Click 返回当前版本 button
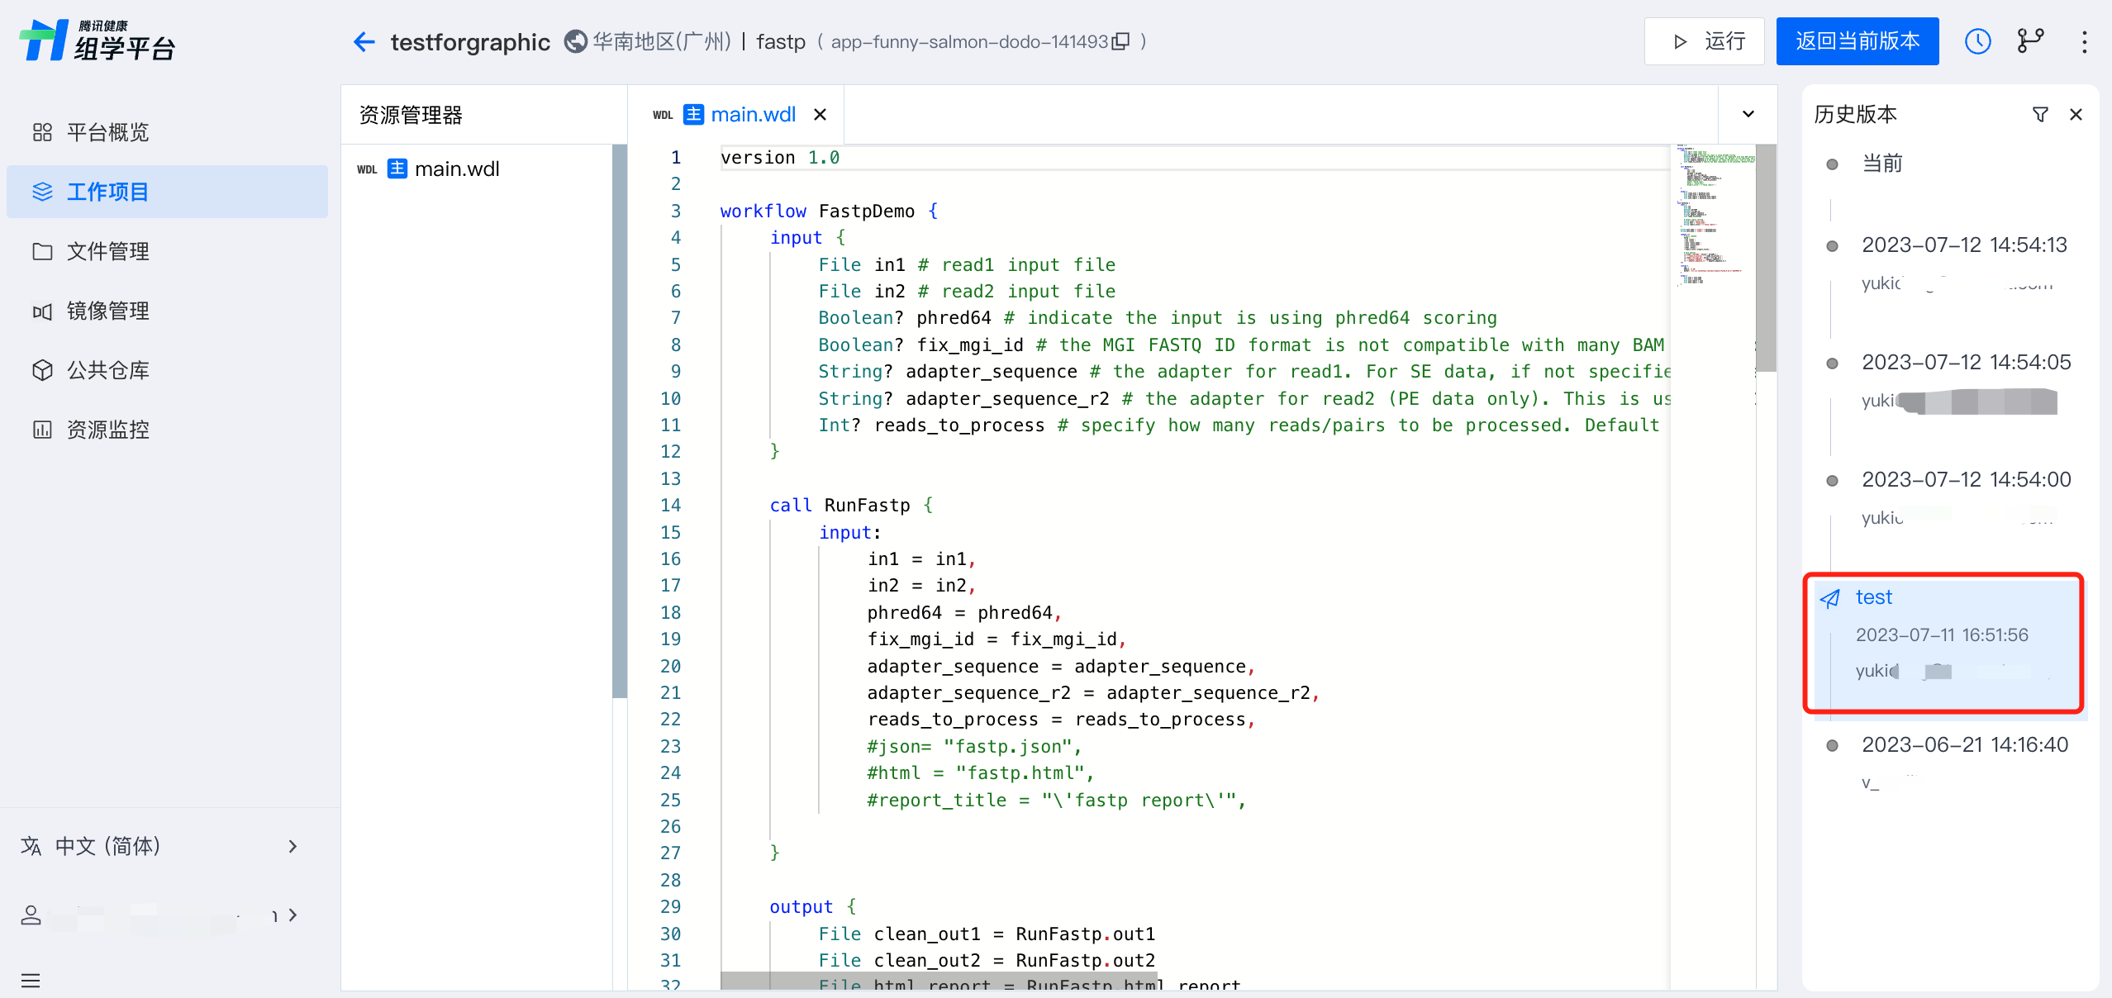The height and width of the screenshot is (998, 2112). pyautogui.click(x=1857, y=41)
